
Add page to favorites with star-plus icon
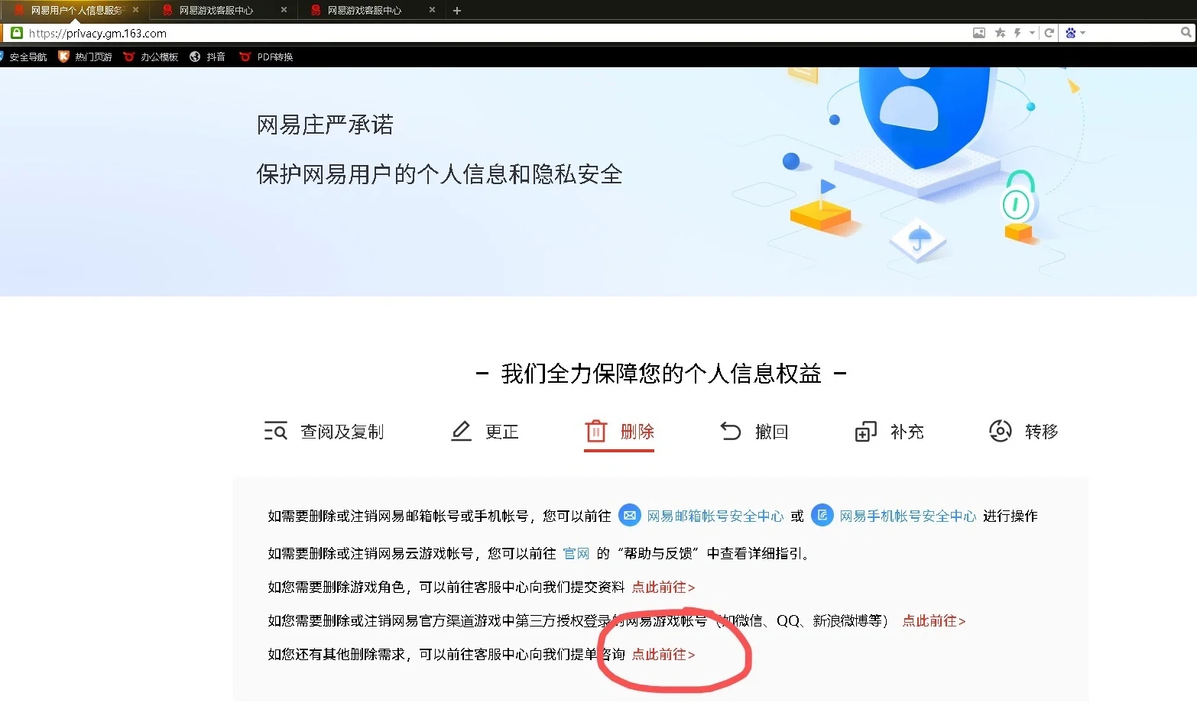1000,33
